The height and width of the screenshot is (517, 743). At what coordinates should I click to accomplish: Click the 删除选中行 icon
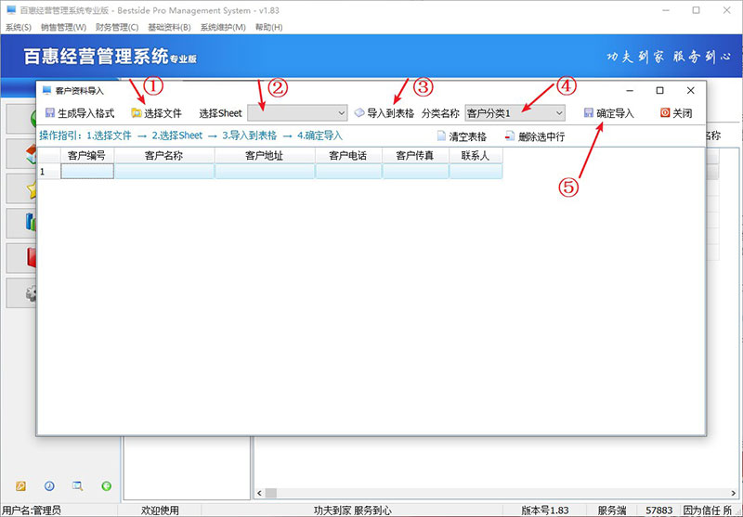509,136
